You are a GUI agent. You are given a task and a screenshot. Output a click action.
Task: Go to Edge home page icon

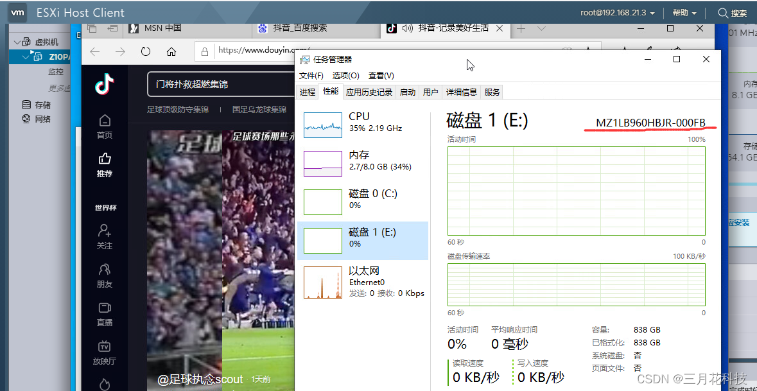171,51
